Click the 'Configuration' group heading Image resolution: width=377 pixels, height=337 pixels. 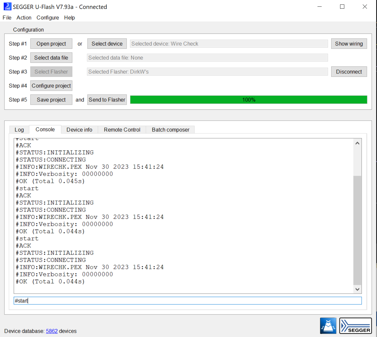(29, 30)
